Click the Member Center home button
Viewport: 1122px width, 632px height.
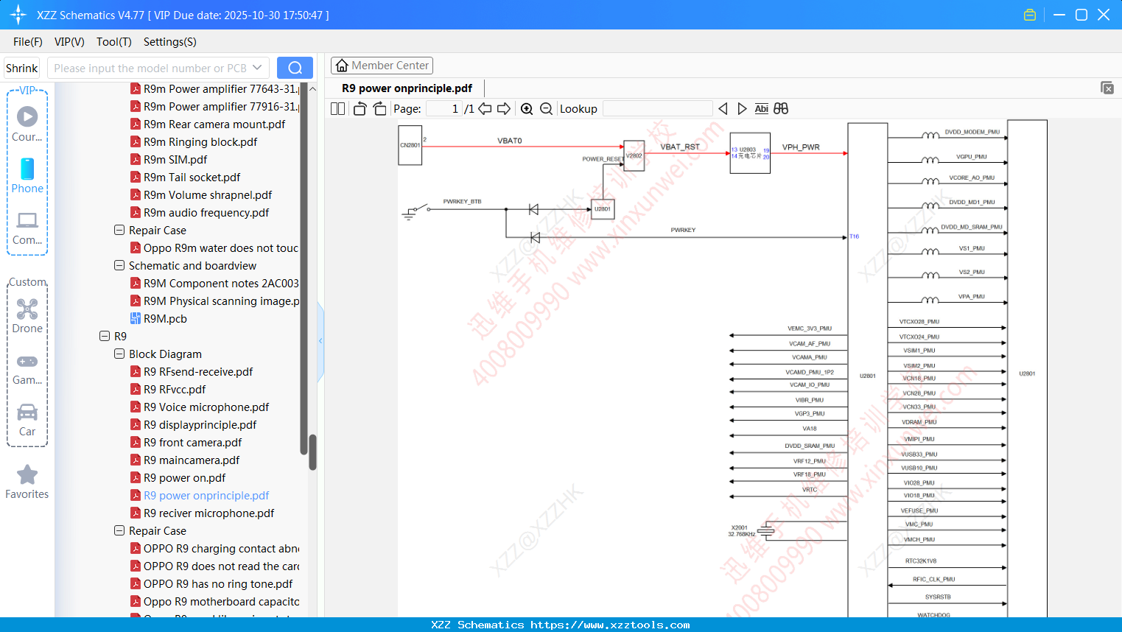click(382, 66)
